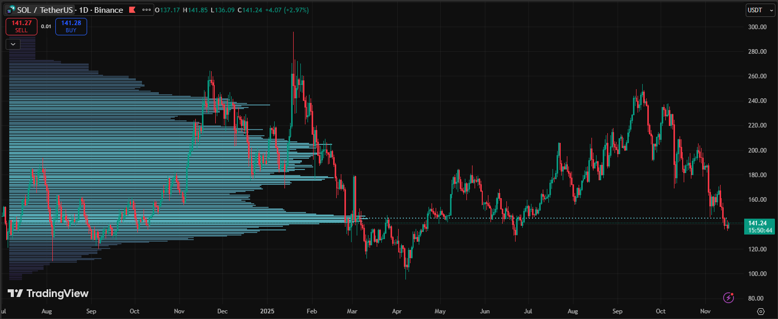Open chart settings hexagon gear icon

click(761, 311)
